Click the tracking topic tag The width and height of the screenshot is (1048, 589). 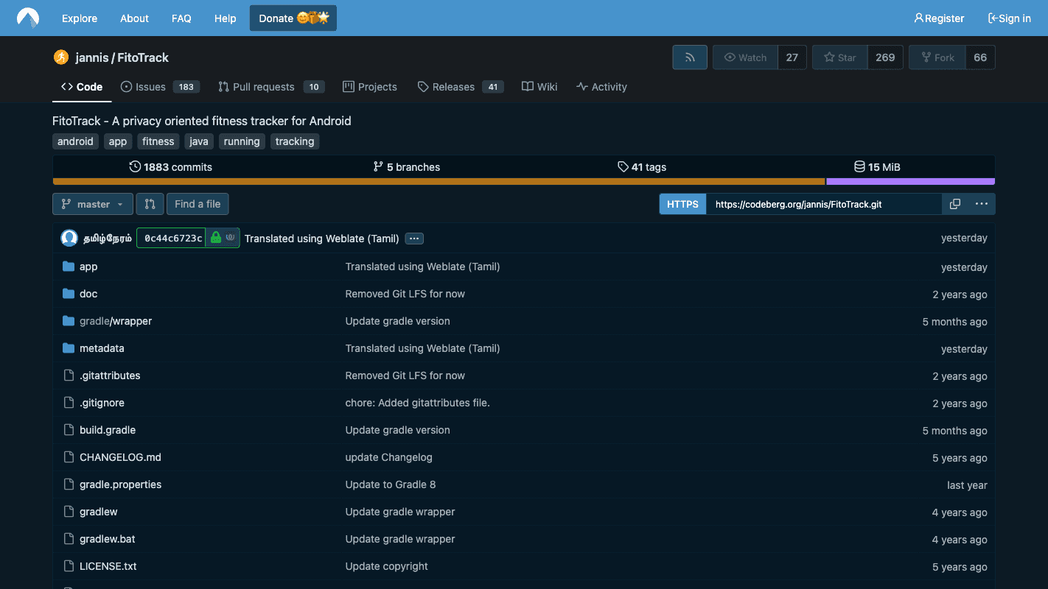pyautogui.click(x=295, y=141)
